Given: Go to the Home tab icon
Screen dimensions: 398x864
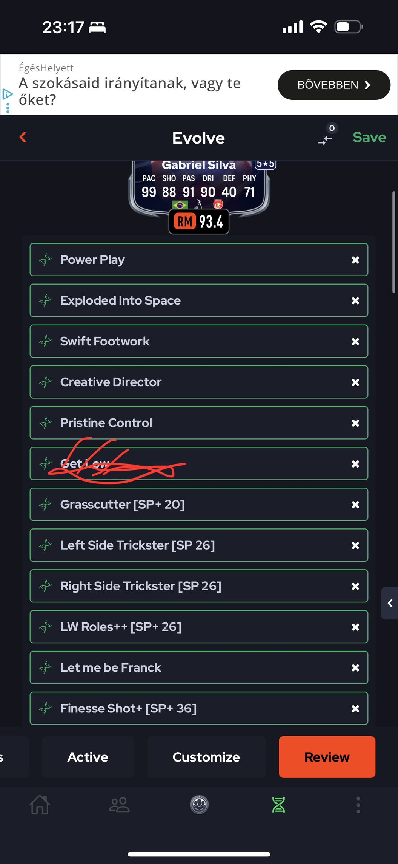Looking at the screenshot, I should coord(40,805).
